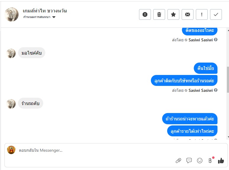229x170 pixels.
Task: Click the มอไซค์คับ message bubble
Action: (32, 53)
